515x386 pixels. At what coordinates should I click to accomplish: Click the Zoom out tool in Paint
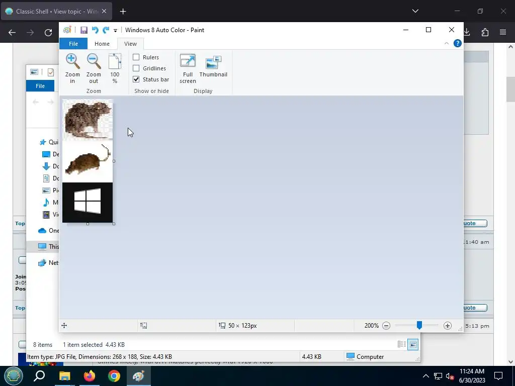(x=94, y=68)
